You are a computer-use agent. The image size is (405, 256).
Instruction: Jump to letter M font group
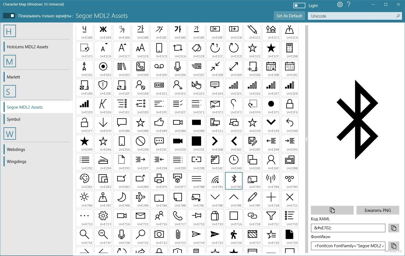(x=10, y=61)
